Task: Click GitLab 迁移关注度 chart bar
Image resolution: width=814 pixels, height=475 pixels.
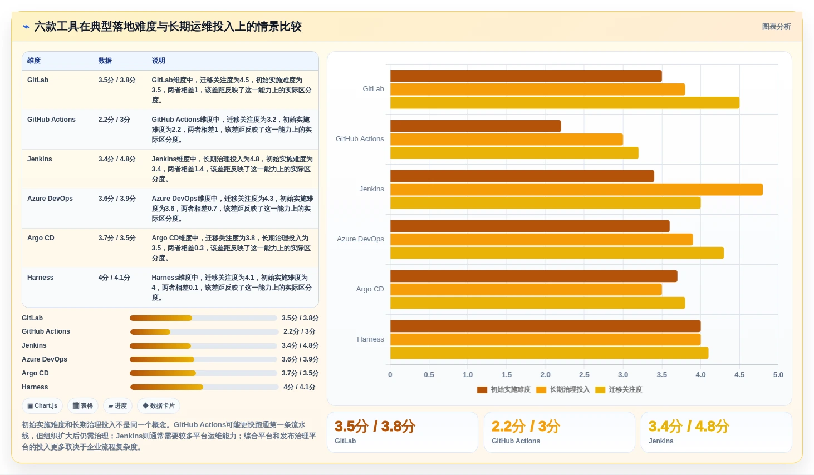Action: coord(565,103)
